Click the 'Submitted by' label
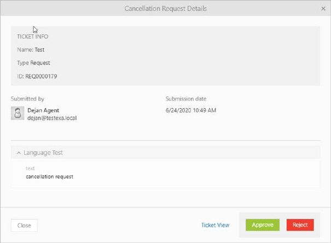This screenshot has width=331, height=243. pyautogui.click(x=27, y=99)
